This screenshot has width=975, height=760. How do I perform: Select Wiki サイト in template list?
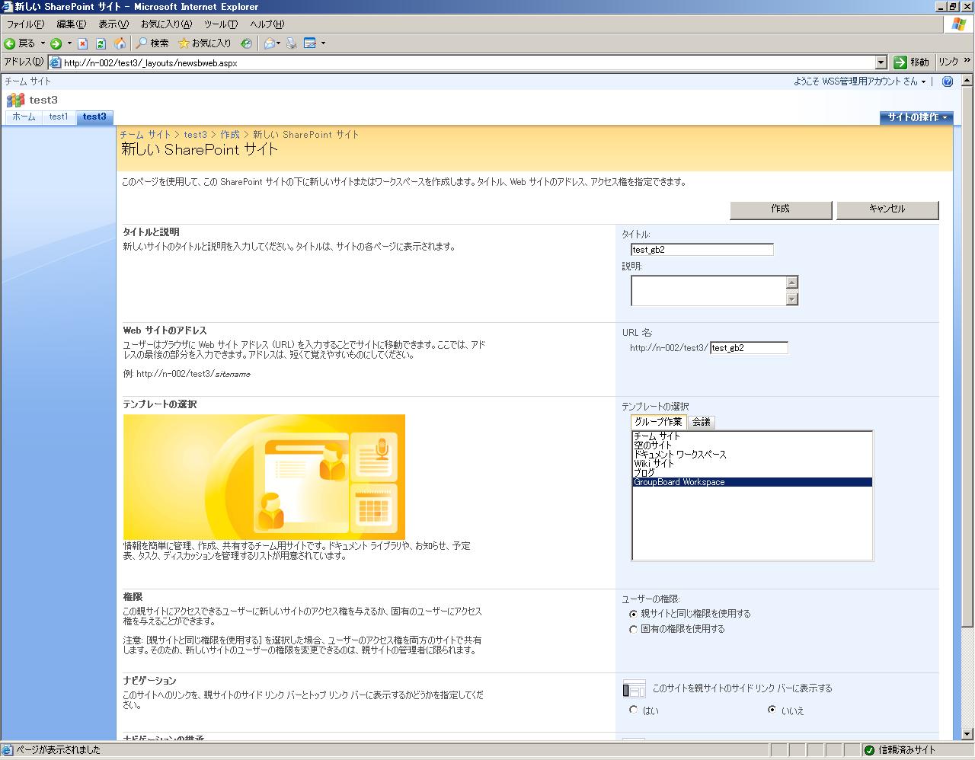(x=752, y=464)
